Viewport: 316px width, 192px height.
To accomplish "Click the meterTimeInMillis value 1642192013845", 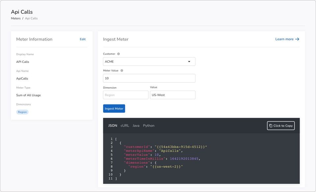I will (184, 159).
